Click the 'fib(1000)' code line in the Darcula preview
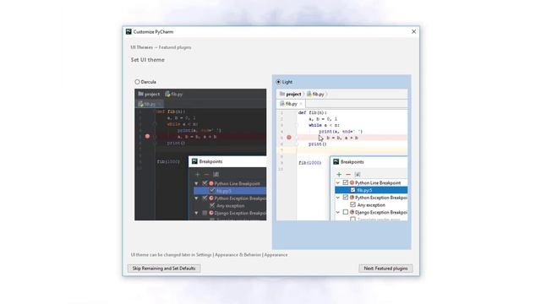 tap(168, 161)
